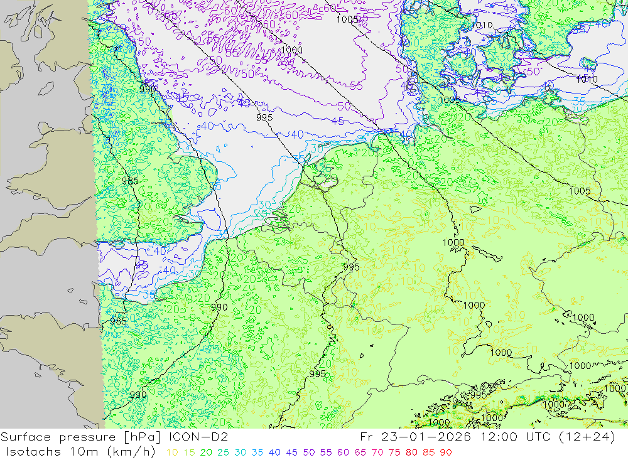Click the yellow 10 value in isotach legend
Image resolution: width=628 pixels, height=460 pixels.
coord(172,452)
